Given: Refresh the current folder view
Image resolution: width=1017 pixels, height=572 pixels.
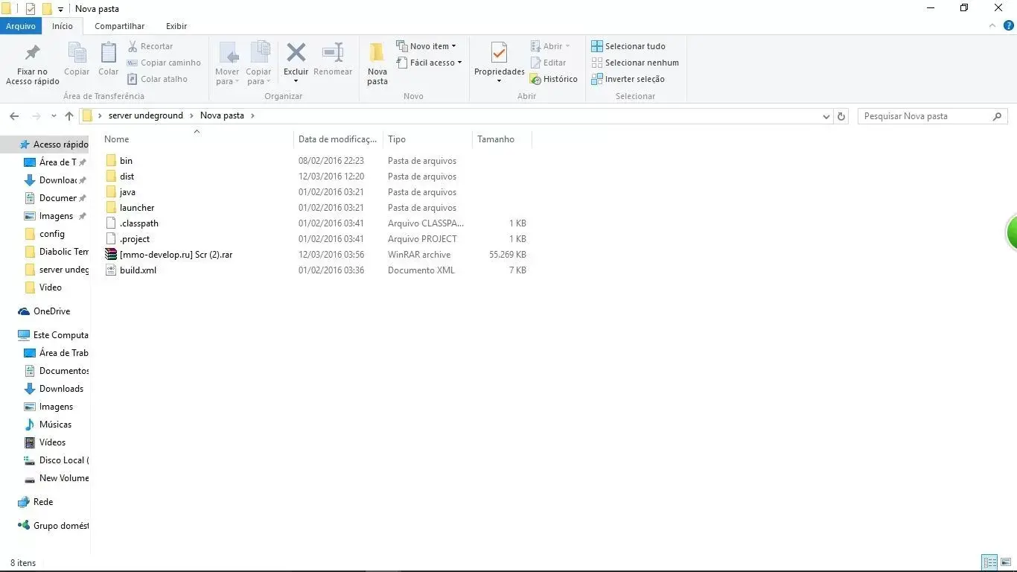Looking at the screenshot, I should [841, 116].
